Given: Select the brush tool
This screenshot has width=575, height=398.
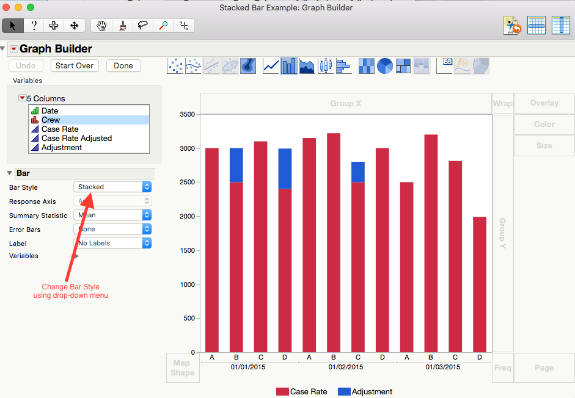Looking at the screenshot, I should (x=122, y=26).
